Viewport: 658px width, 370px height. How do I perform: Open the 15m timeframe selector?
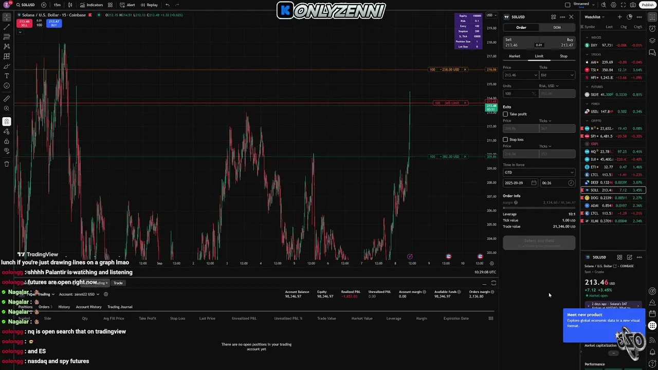tap(57, 5)
